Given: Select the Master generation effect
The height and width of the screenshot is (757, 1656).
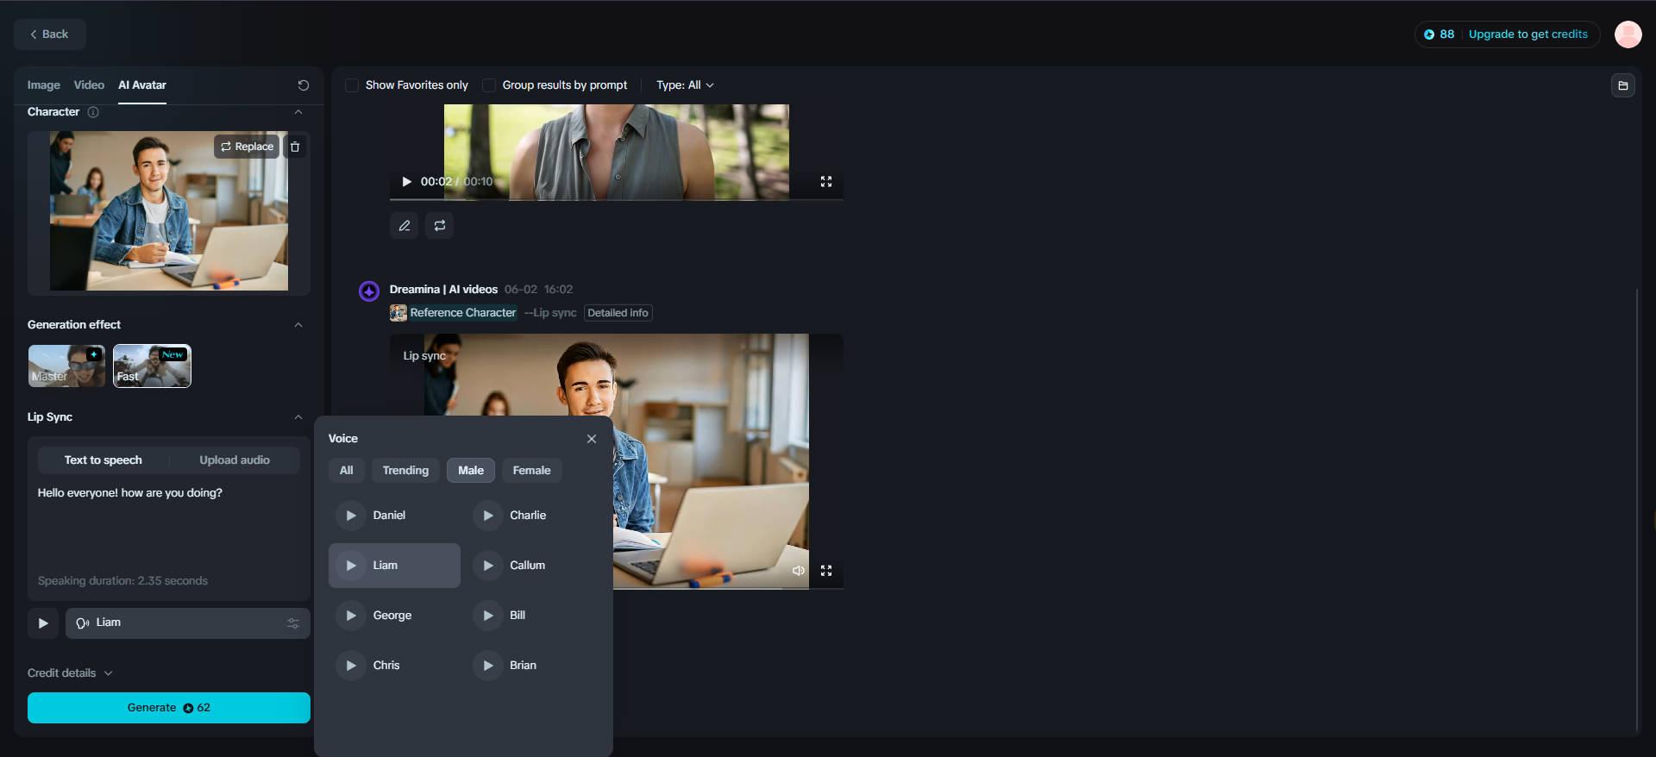Looking at the screenshot, I should point(66,366).
